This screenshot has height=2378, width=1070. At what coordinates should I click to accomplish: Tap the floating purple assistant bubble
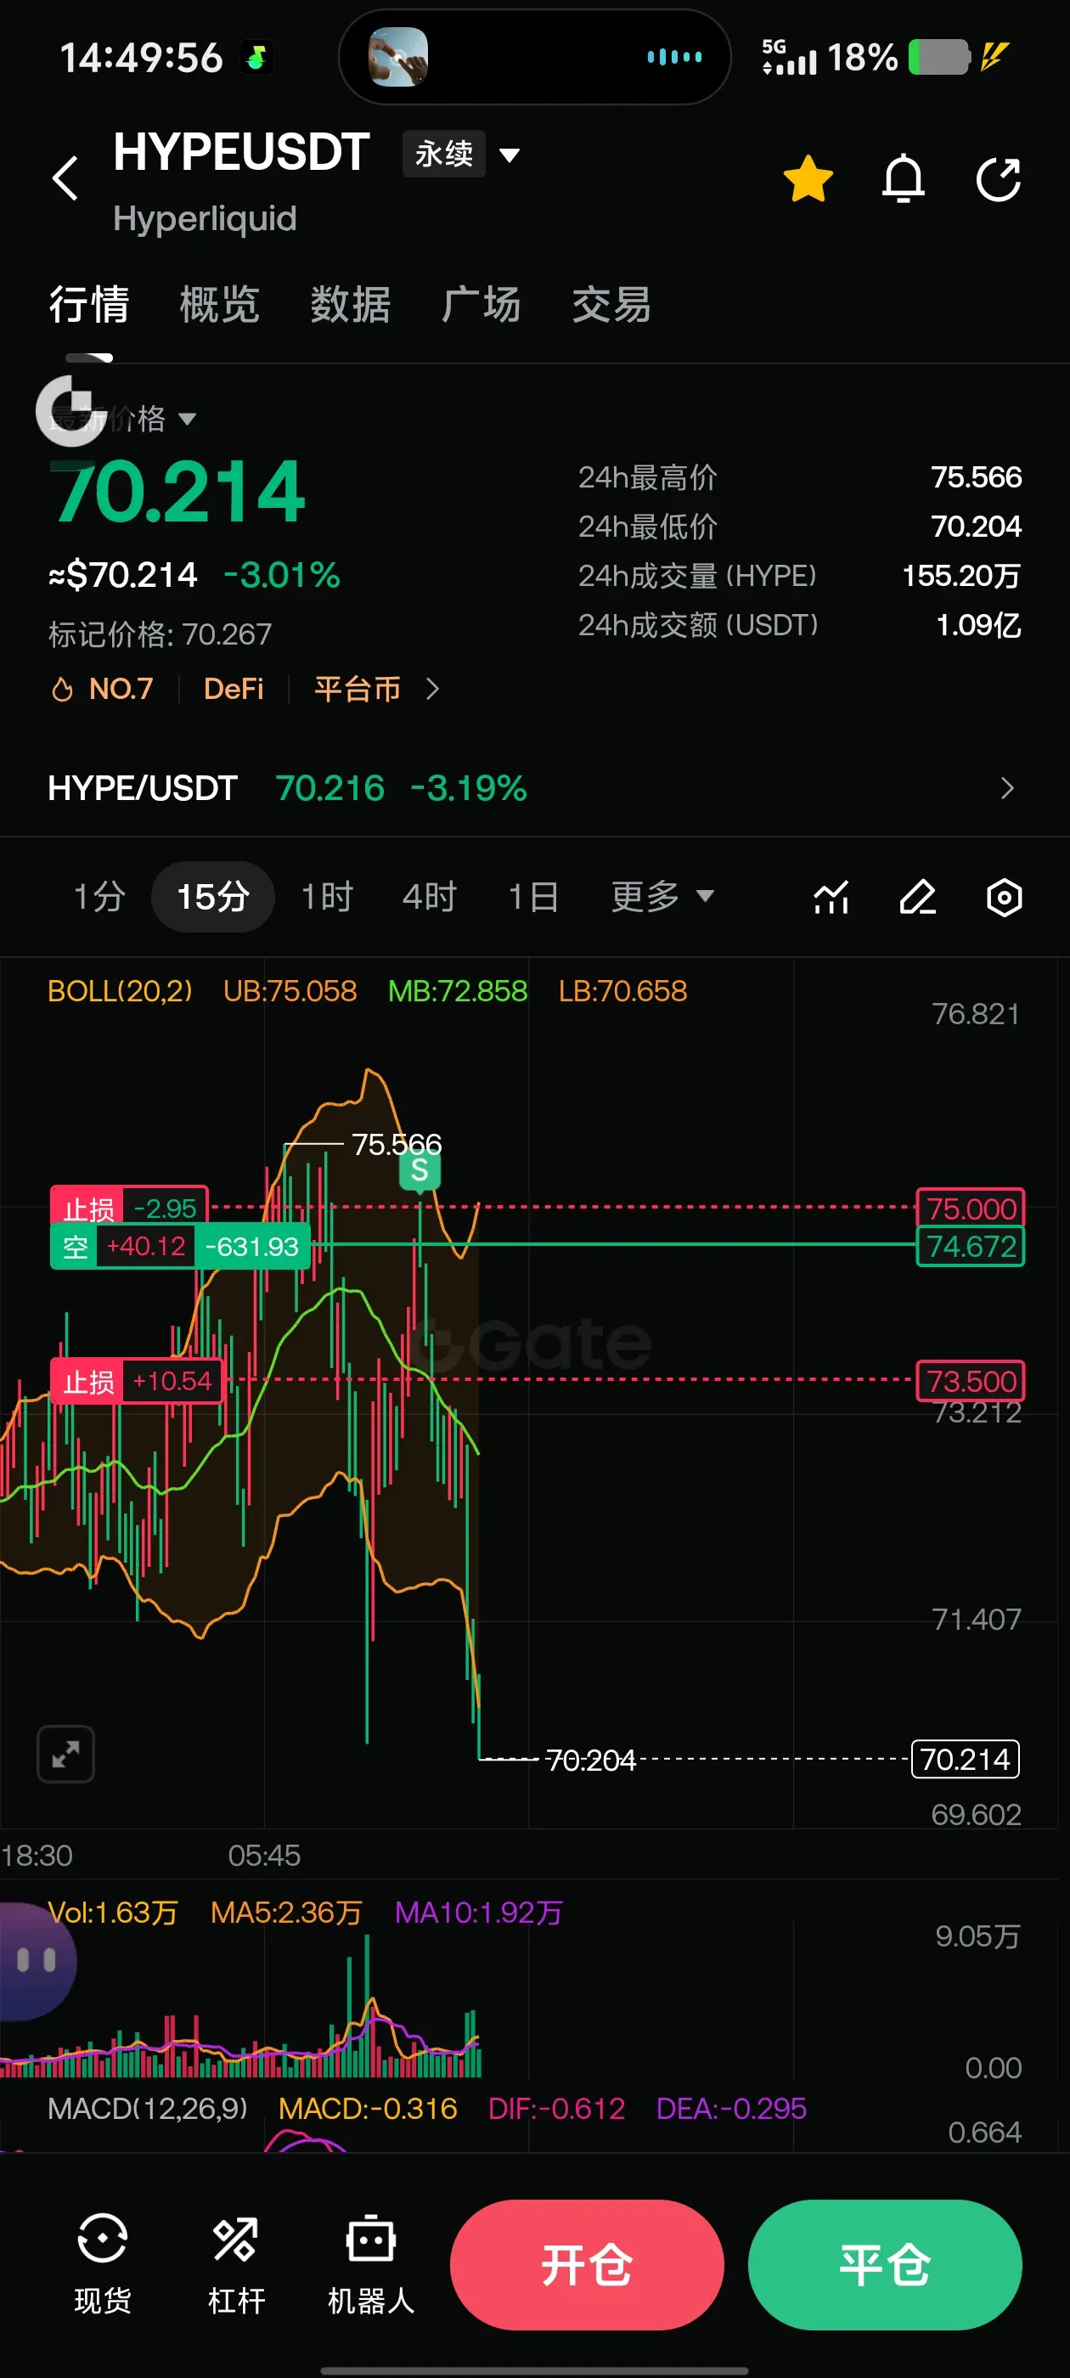(x=35, y=1961)
